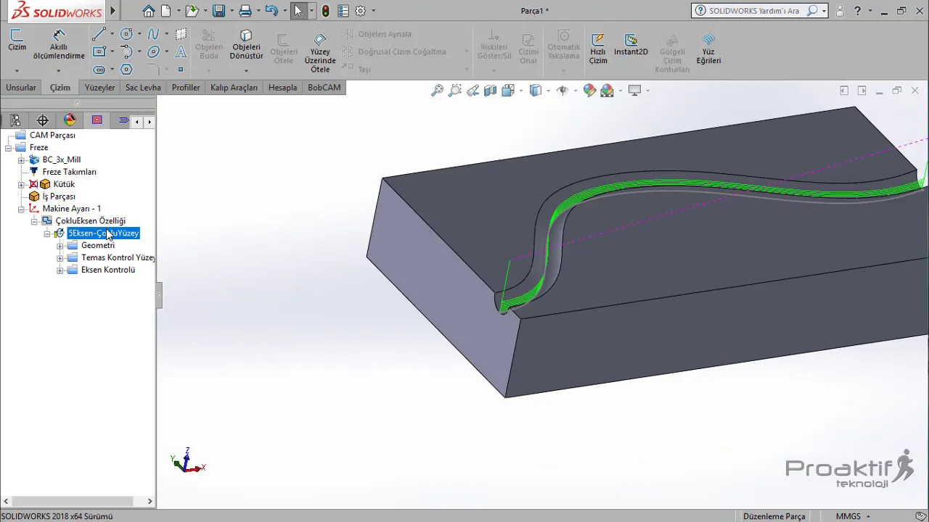The height and width of the screenshot is (522, 929).
Task: Click Objeleri Dönüştür convert entities button
Action: (x=246, y=45)
